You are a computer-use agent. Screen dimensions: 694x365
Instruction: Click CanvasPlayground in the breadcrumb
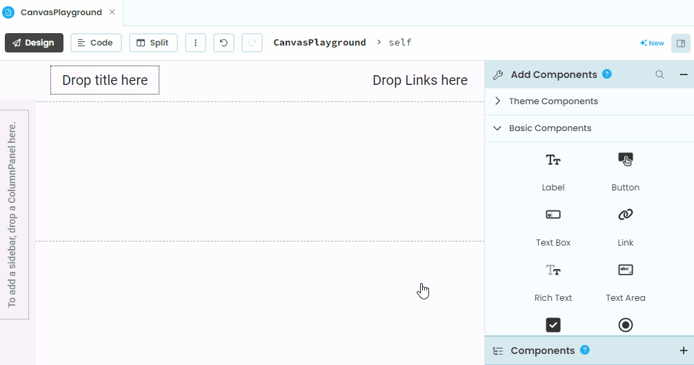tap(319, 43)
